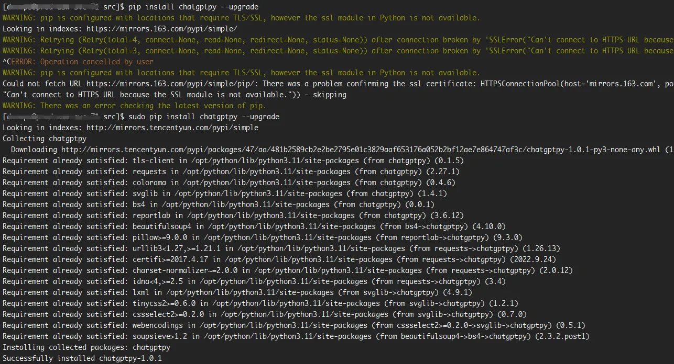The width and height of the screenshot is (674, 364).
Task: Click the Installing collected packages line
Action: tap(86, 347)
